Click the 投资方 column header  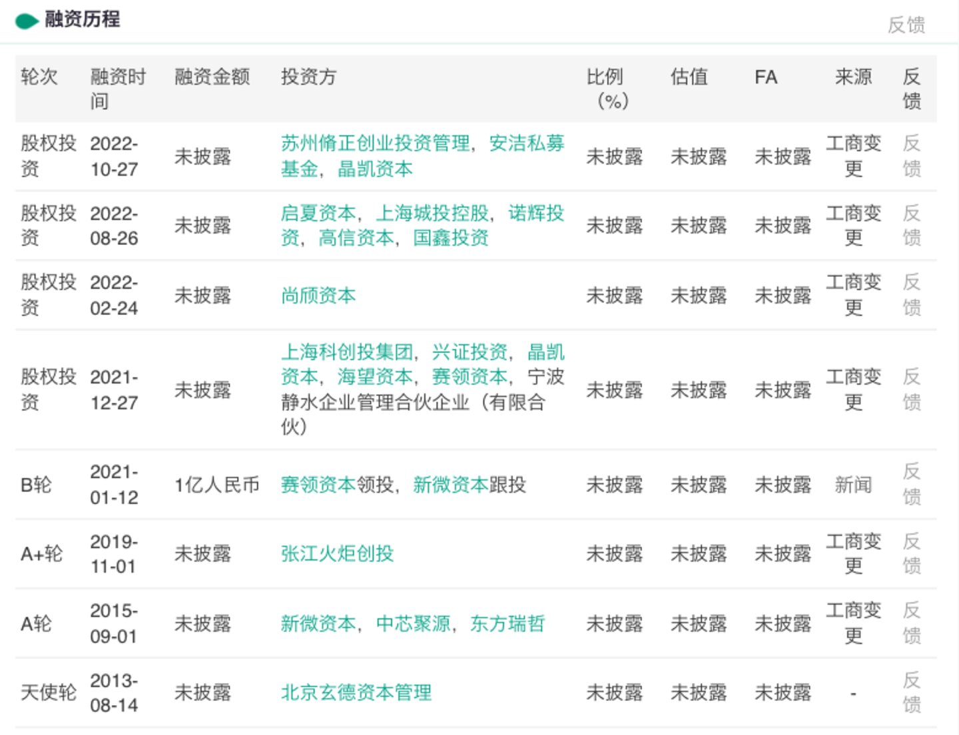(x=308, y=77)
